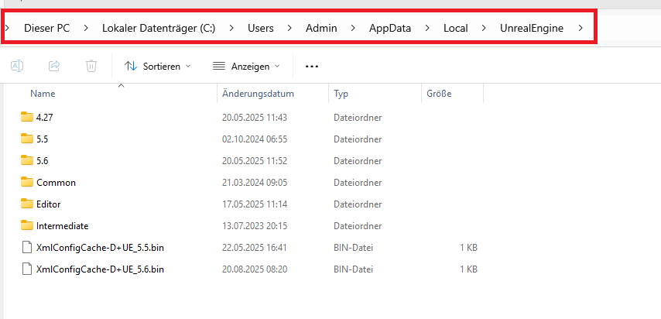The width and height of the screenshot is (661, 319).
Task: Sort by Typ column header
Action: click(x=341, y=94)
